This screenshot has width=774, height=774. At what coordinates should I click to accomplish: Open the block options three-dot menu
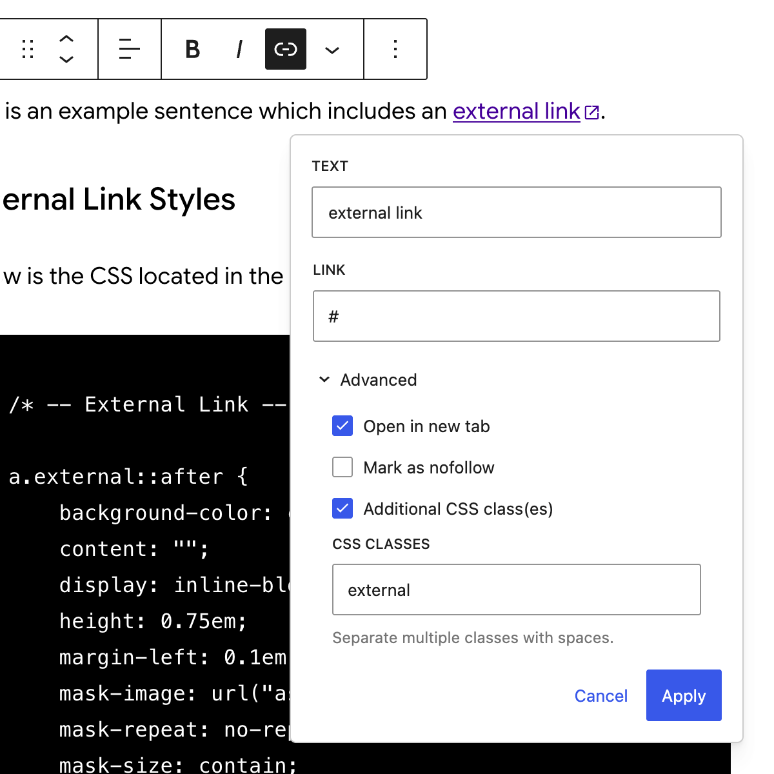pos(395,49)
